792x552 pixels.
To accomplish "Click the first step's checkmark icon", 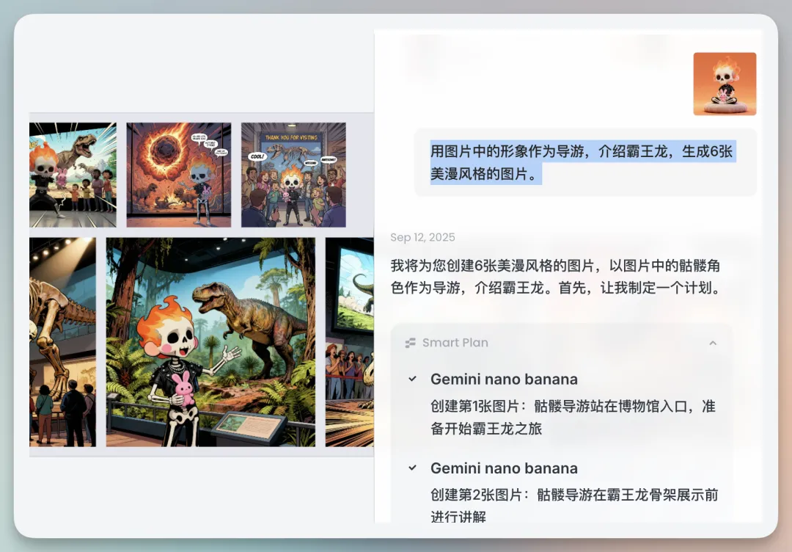I will point(413,379).
